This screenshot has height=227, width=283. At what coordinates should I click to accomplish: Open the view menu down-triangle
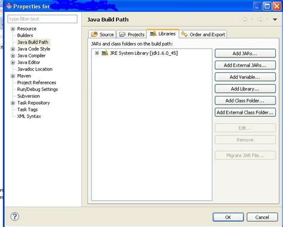[x=275, y=20]
